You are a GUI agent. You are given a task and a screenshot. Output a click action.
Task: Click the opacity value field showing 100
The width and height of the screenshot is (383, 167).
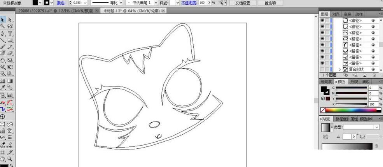203,3
